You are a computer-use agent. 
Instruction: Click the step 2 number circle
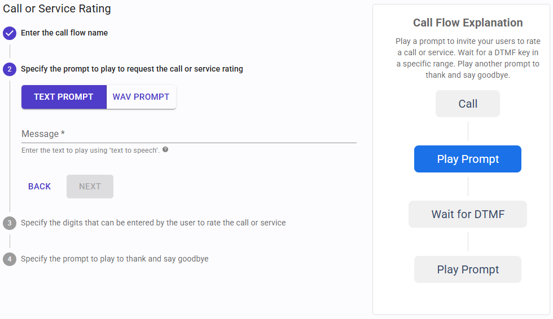[x=9, y=69]
